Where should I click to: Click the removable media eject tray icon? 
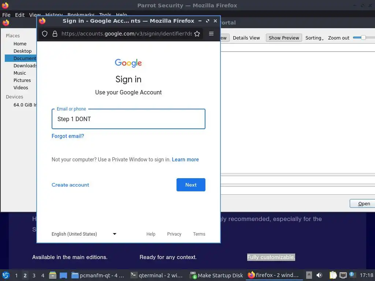click(x=309, y=275)
